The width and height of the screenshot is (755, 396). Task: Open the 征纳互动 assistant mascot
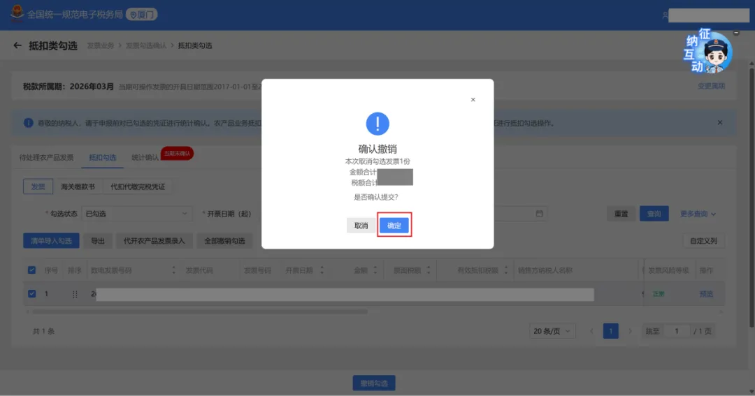710,51
